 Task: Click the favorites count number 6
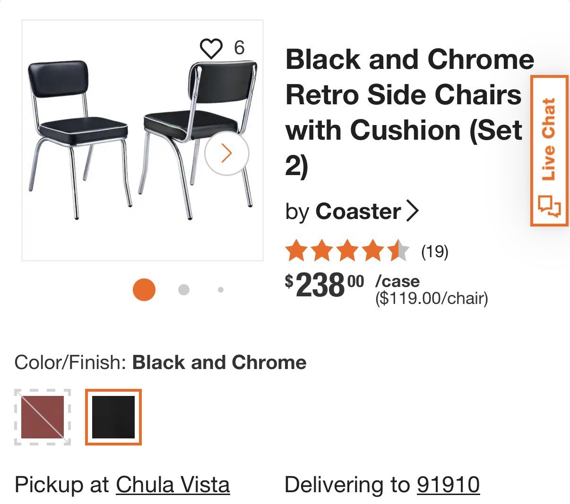(239, 48)
